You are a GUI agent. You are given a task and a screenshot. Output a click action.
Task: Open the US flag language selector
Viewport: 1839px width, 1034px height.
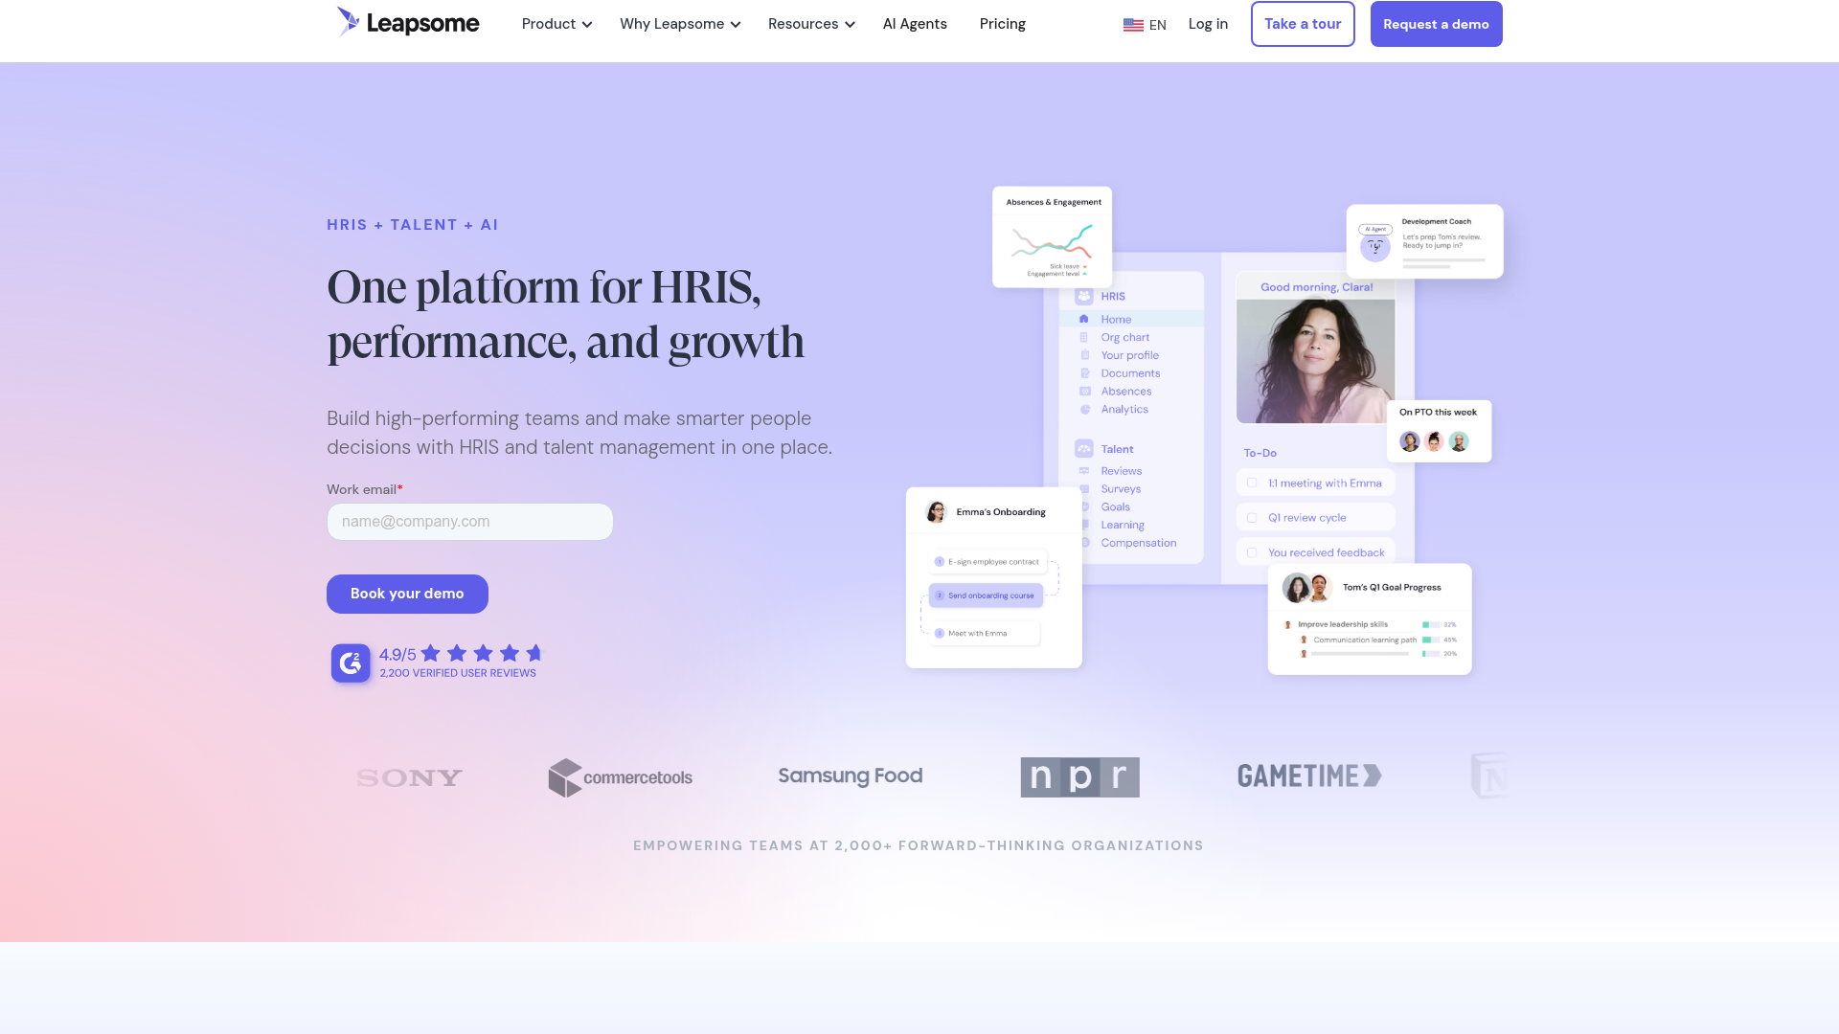click(x=1145, y=25)
